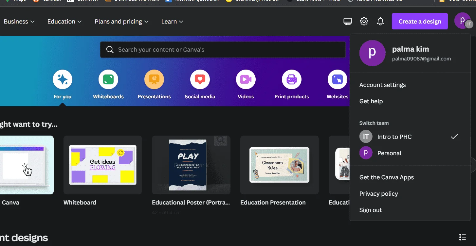Expand the Business menu
476x246 pixels.
point(19,22)
